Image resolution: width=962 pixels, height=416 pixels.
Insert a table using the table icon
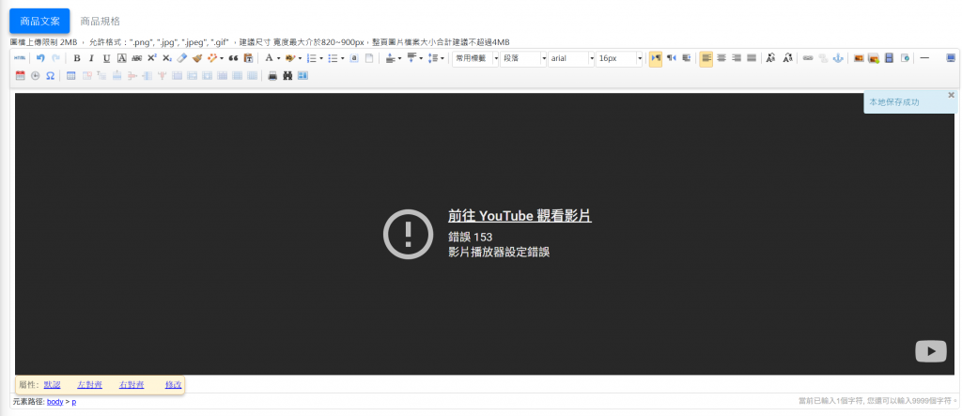70,75
